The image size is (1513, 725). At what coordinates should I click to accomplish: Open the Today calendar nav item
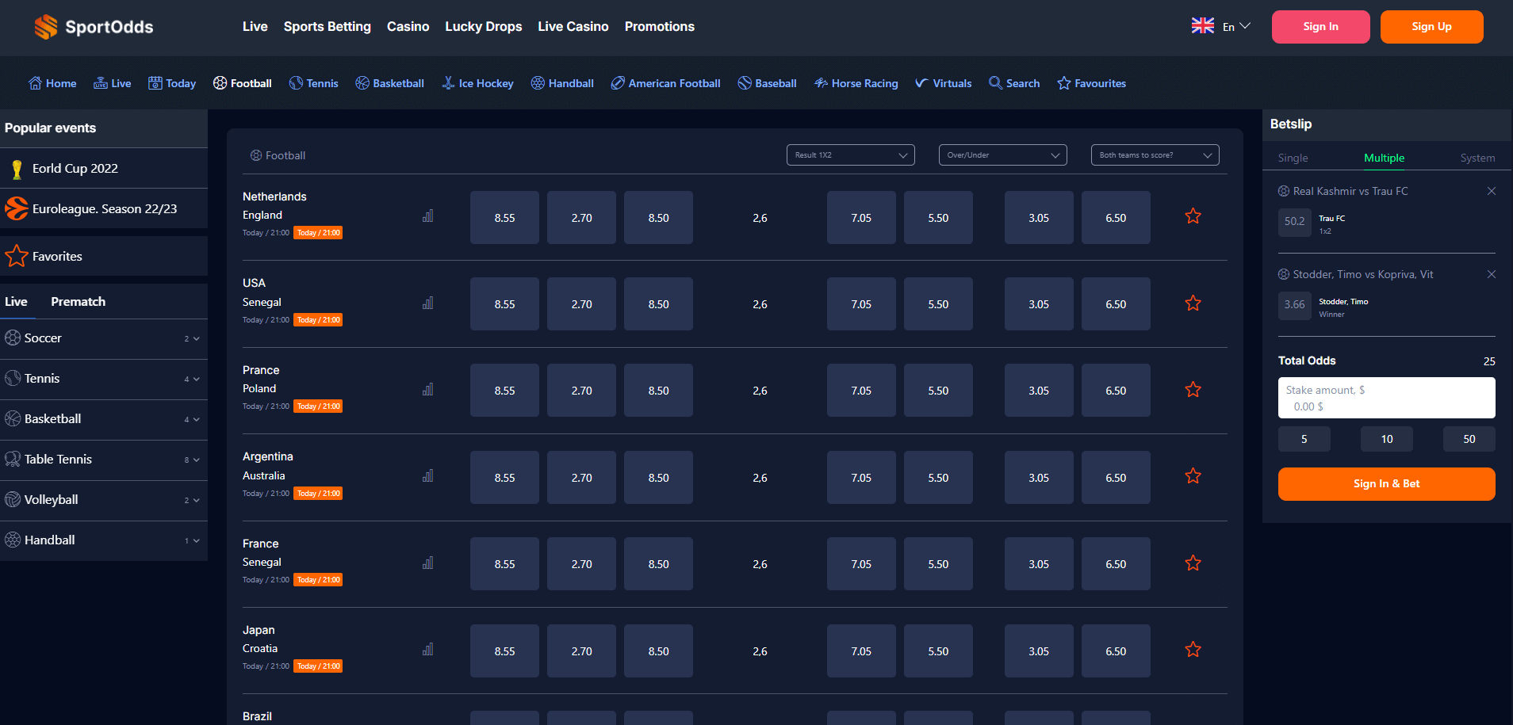point(172,83)
